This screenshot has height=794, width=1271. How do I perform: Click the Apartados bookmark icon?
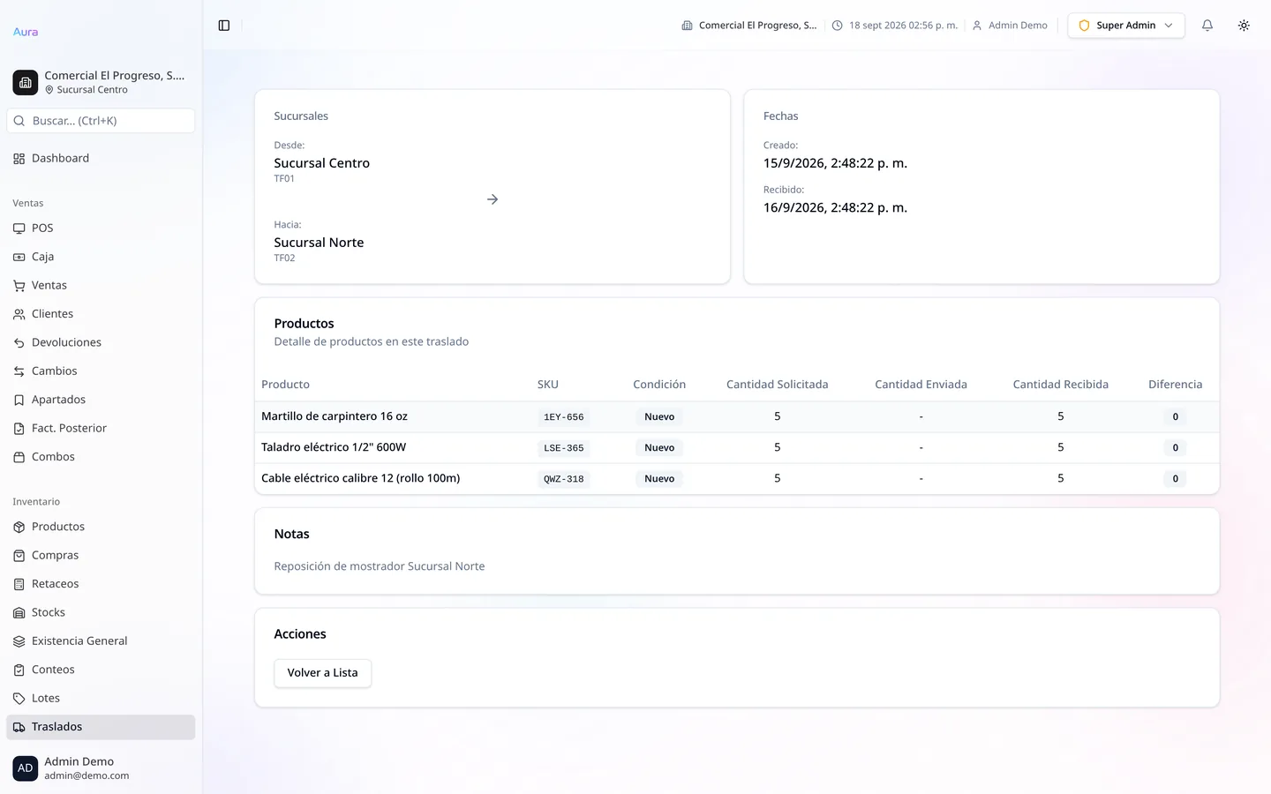click(19, 400)
